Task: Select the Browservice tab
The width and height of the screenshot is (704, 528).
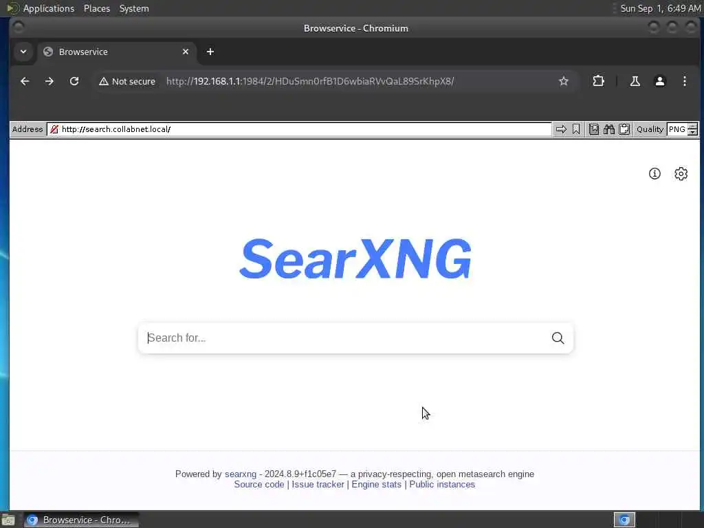Action: coord(117,52)
